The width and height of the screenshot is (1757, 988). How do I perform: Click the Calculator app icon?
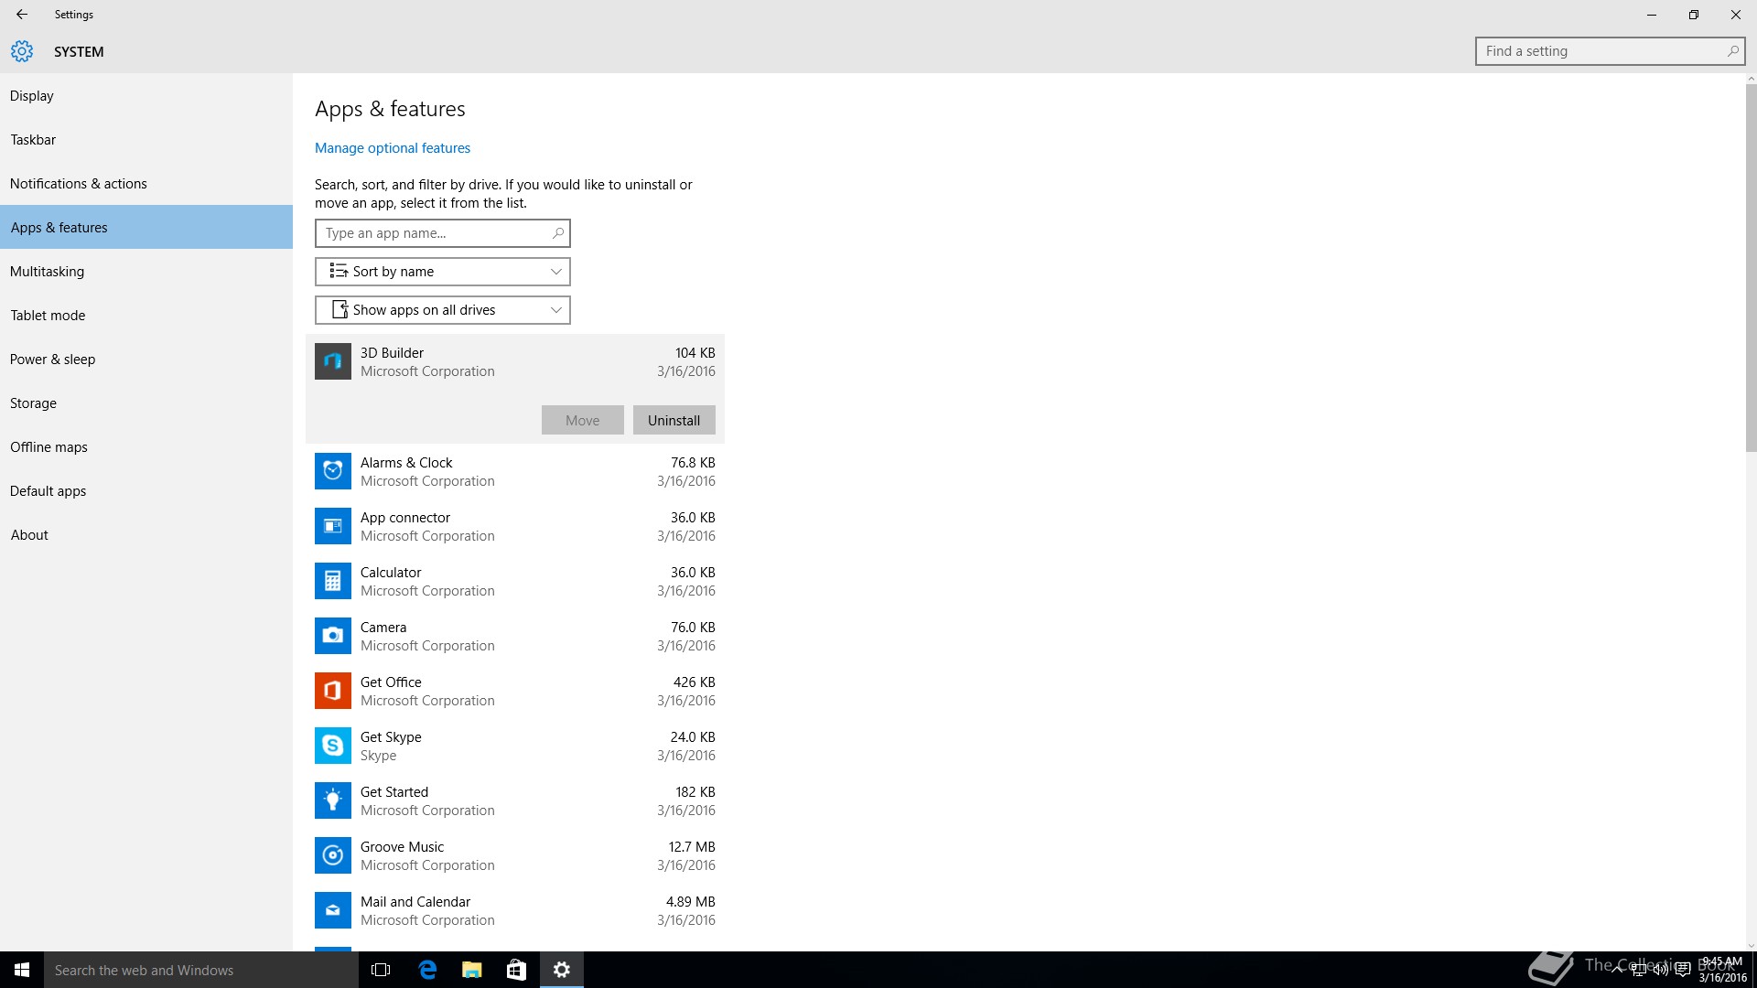coord(332,581)
